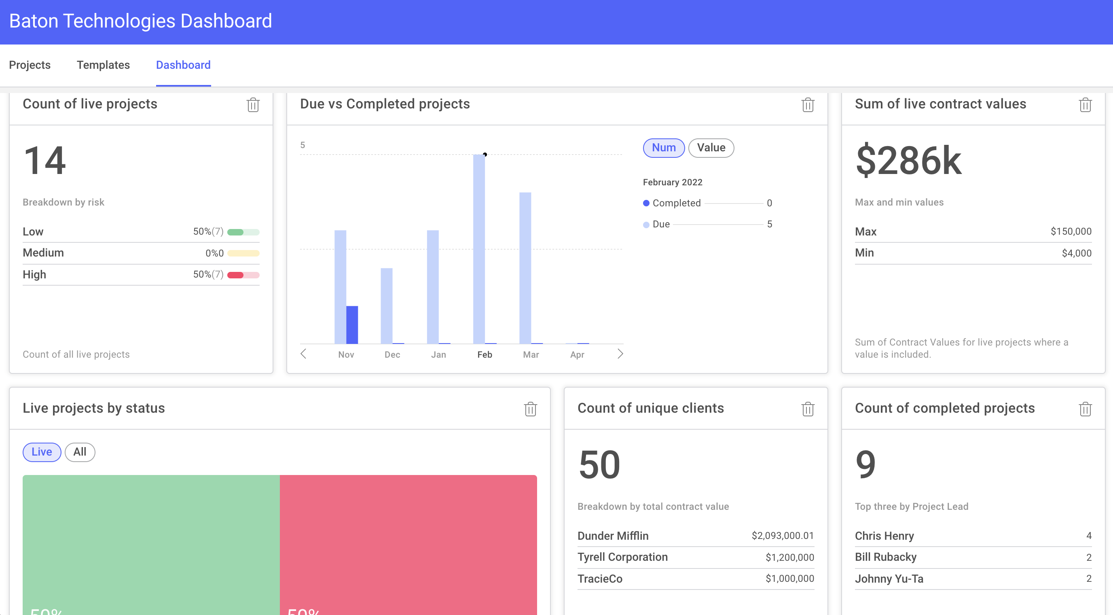Click the Completed legend dot in the chart
This screenshot has width=1113, height=615.
(x=646, y=203)
